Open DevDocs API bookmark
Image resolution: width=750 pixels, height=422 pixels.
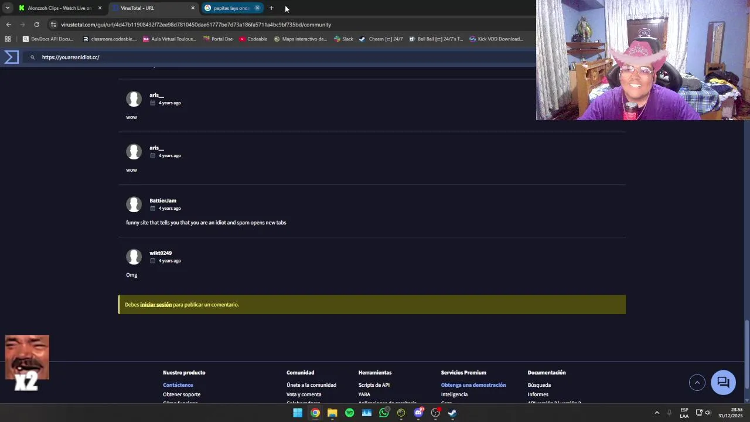48,39
